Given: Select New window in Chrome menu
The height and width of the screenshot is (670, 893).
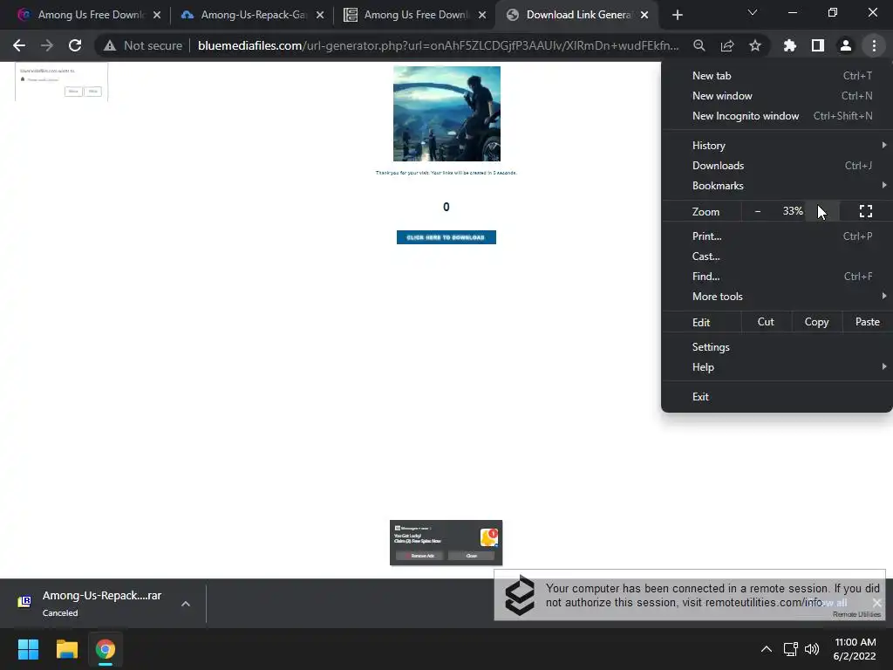Looking at the screenshot, I should [776, 96].
